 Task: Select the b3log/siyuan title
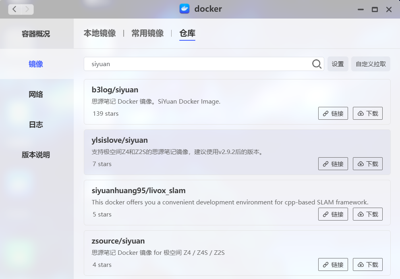[x=115, y=90]
